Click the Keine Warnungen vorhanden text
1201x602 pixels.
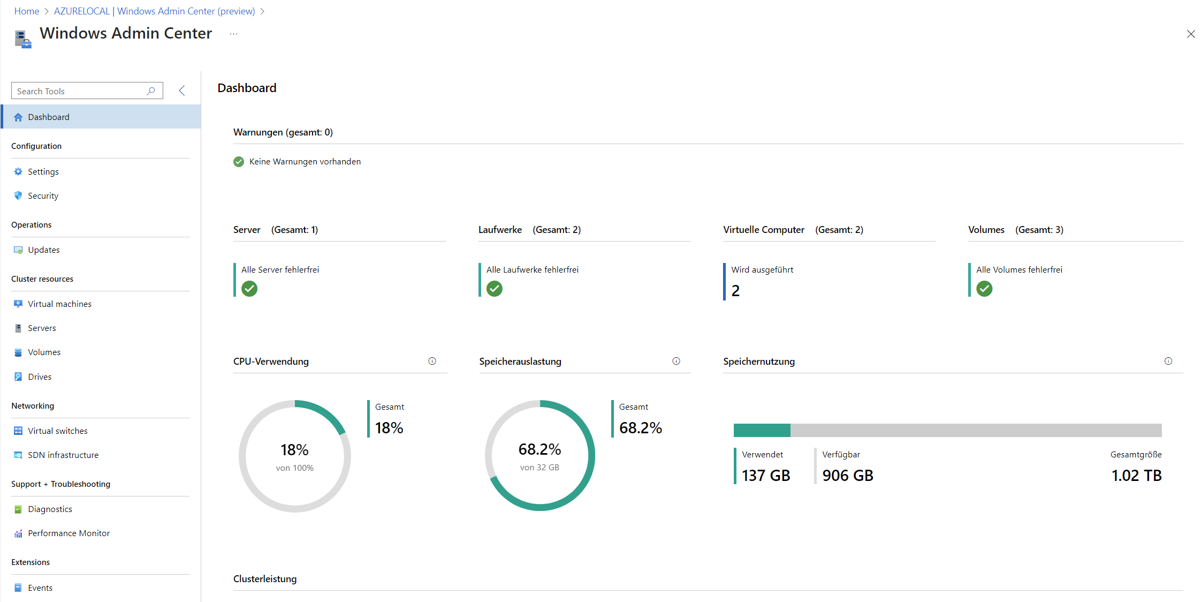point(305,162)
